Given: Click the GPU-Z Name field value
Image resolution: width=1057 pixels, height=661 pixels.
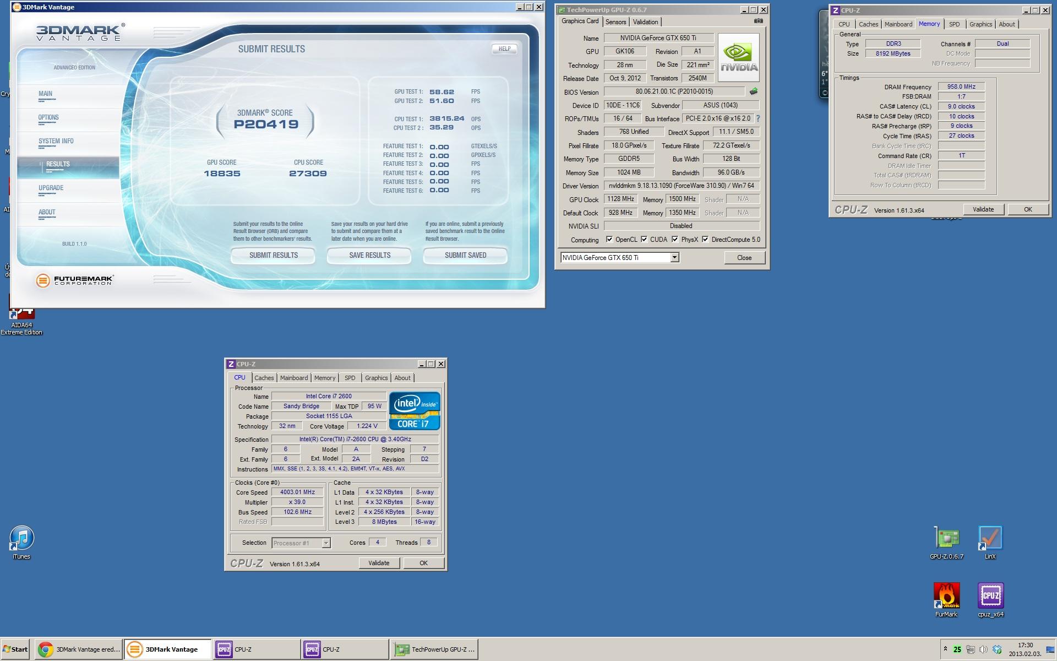Looking at the screenshot, I should (x=658, y=38).
